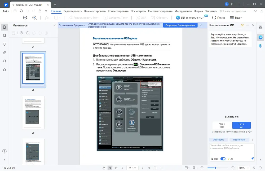The height and width of the screenshot is (171, 265).
Task: Open the Bookmarks panel in left sidebar
Action: 5,36
